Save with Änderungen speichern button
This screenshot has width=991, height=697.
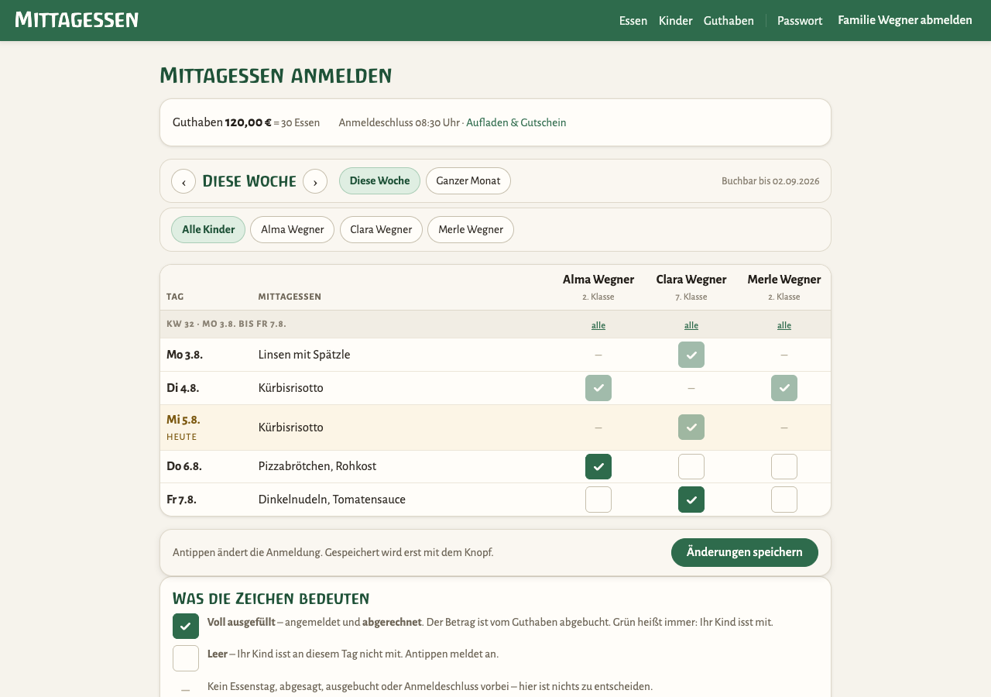coord(745,553)
